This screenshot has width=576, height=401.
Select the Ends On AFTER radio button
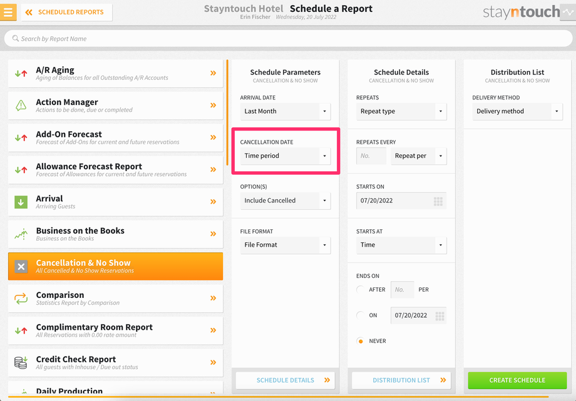point(361,290)
